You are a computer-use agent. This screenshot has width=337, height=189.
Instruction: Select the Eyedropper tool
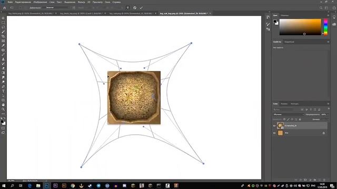pyautogui.click(x=3, y=46)
